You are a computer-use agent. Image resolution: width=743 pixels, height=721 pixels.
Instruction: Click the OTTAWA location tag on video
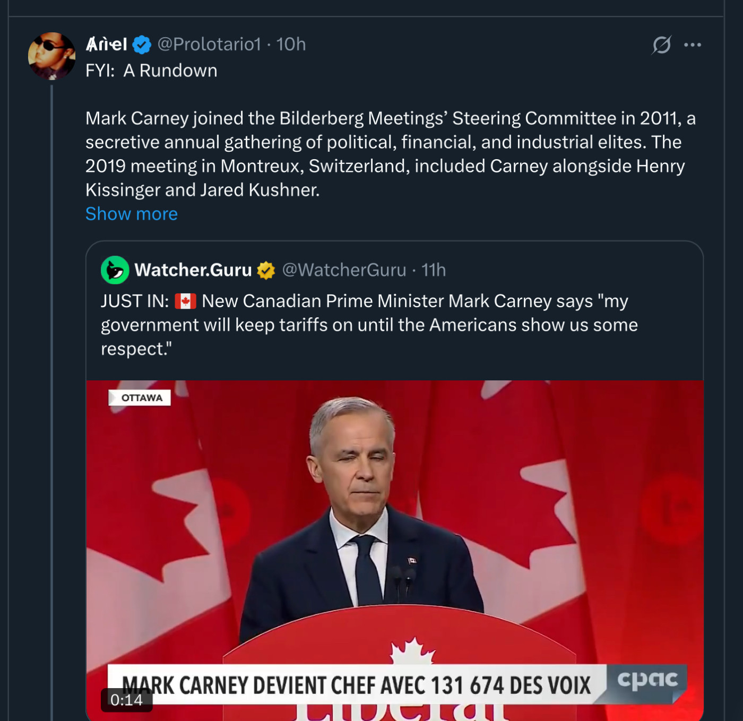[140, 398]
